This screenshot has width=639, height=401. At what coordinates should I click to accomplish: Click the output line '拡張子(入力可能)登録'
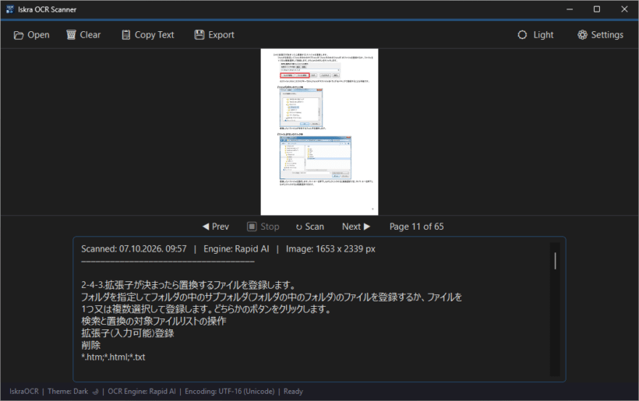click(x=128, y=333)
